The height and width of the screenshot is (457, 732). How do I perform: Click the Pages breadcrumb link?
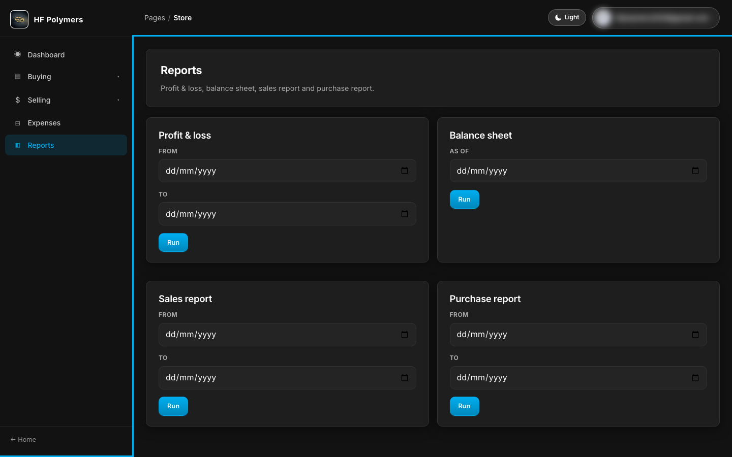[155, 18]
